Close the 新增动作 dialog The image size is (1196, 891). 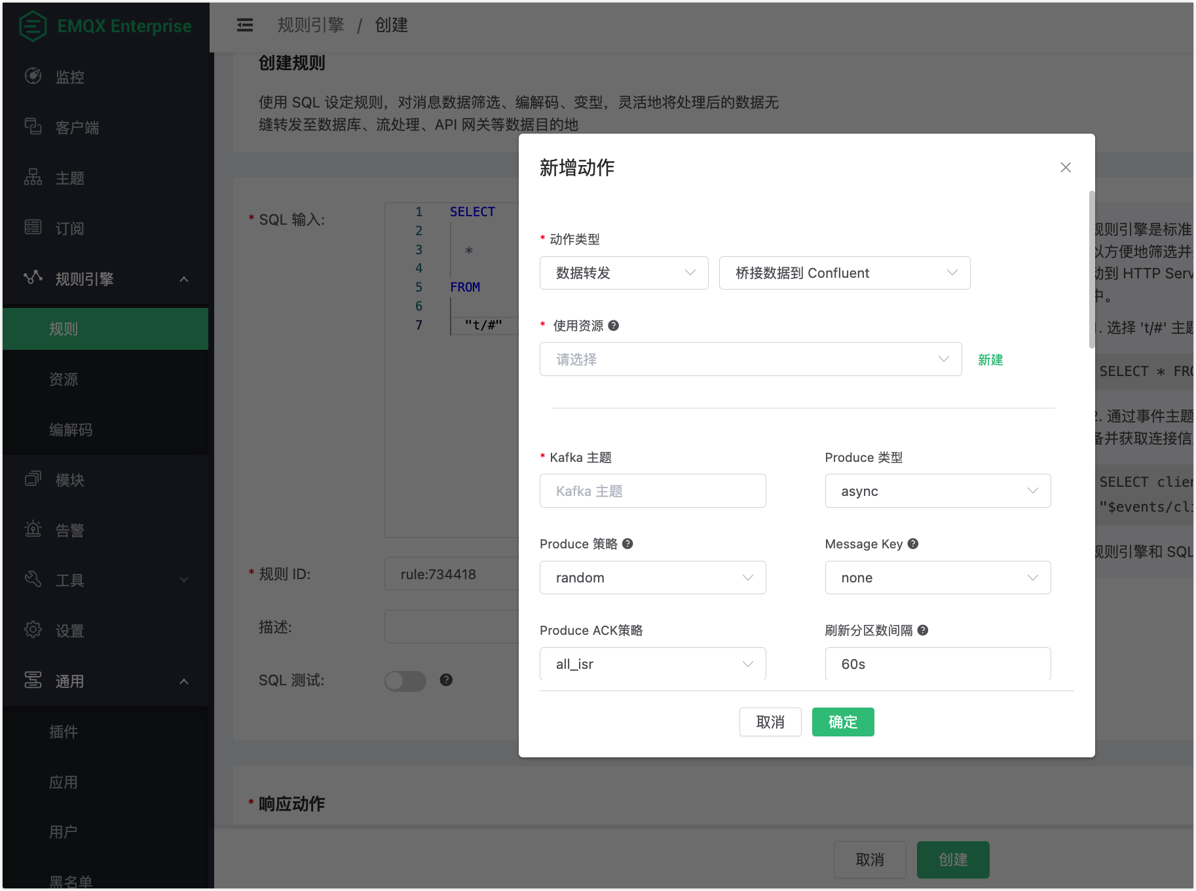tap(1066, 168)
